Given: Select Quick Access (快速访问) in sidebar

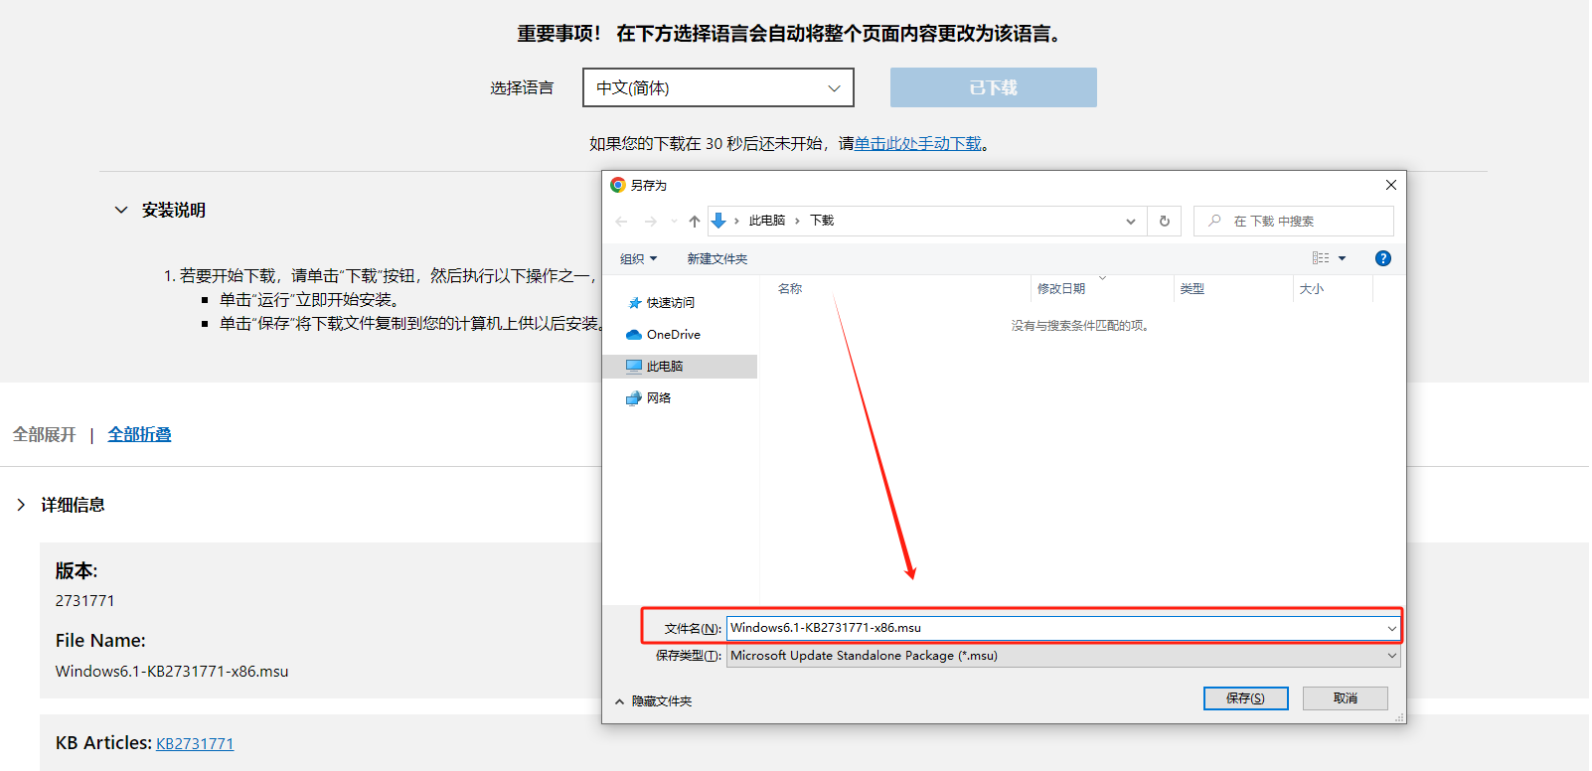Looking at the screenshot, I should coord(670,303).
